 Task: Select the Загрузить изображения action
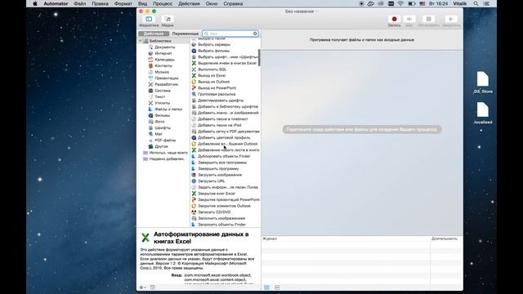[220, 175]
